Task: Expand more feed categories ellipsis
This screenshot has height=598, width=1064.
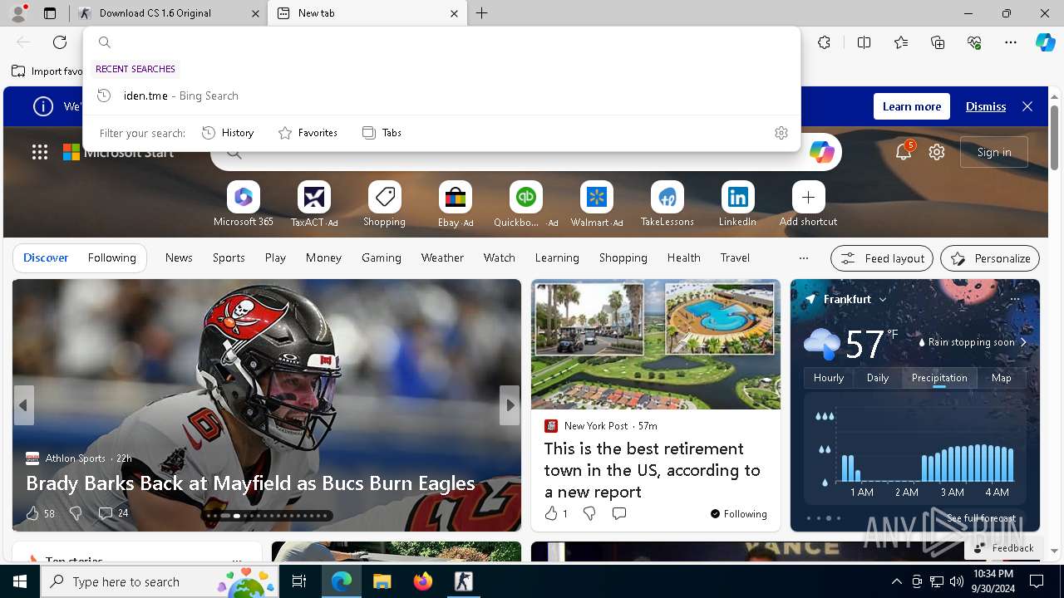Action: (x=803, y=258)
